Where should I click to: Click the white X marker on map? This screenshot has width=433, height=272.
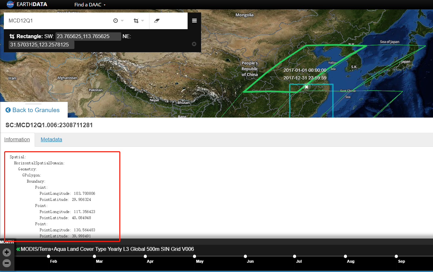click(x=306, y=87)
